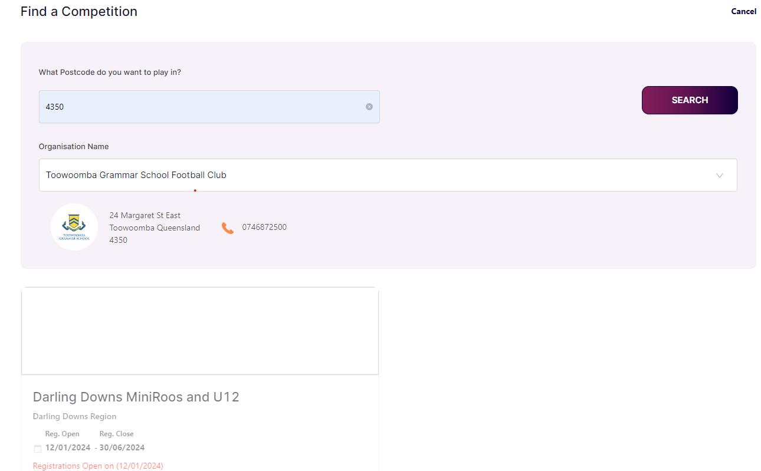Click the Darling Downs Region text
761x471 pixels.
point(75,416)
